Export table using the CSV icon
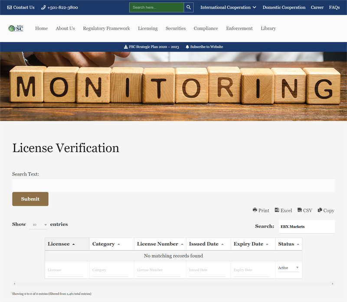 click(x=304, y=210)
